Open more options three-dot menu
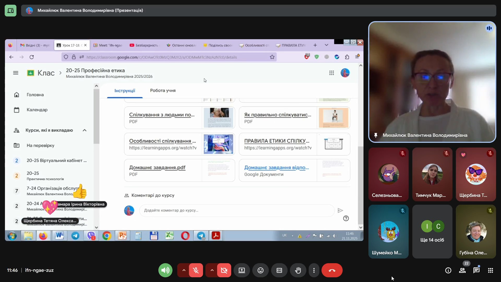 (x=314, y=270)
